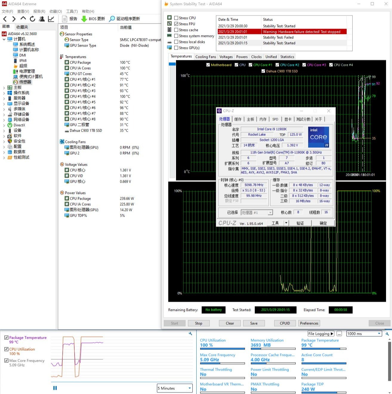The height and width of the screenshot is (394, 392).
Task: Open the 内存 tab in CPU-Z
Action: 263,119
